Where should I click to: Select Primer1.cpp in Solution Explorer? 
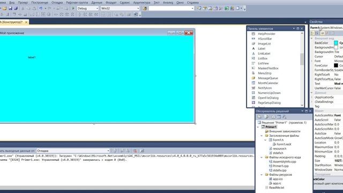click(x=281, y=166)
